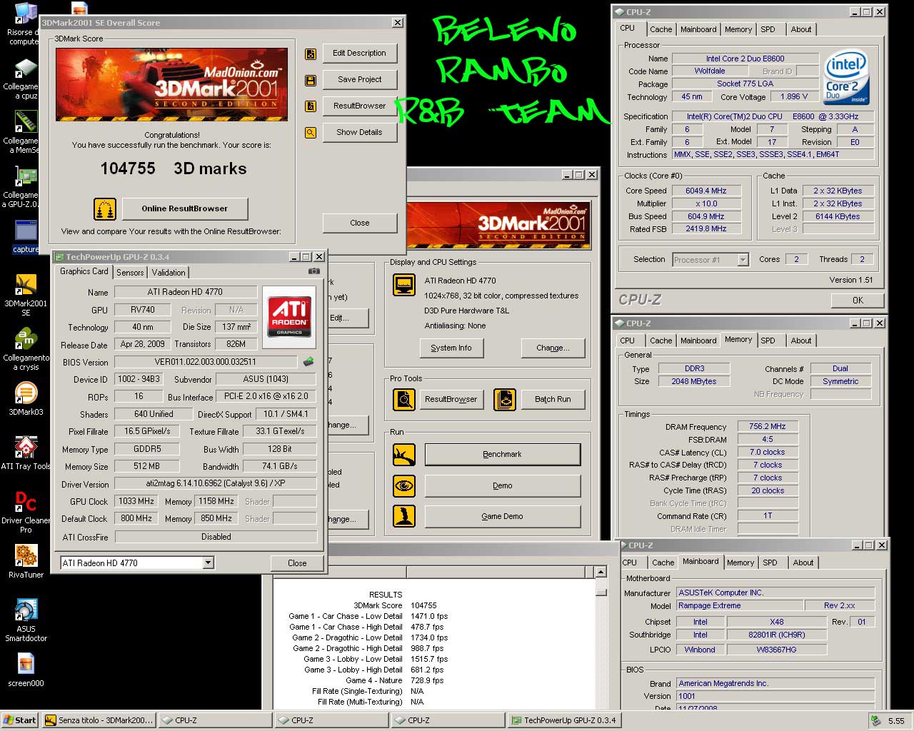Click the BIOS Version field in GPU-Z
Viewport: 914px width, 731px height.
pyautogui.click(x=206, y=362)
